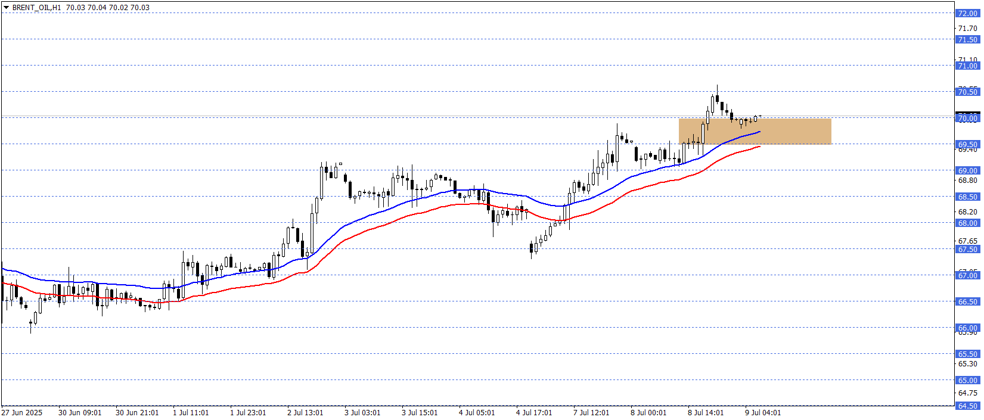The width and height of the screenshot is (984, 420).
Task: Click the 4 Jul 05:01 time label
Action: 477,412
